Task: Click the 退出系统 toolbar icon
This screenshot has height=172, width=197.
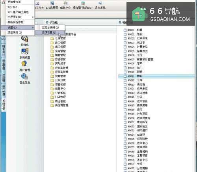Action: pyautogui.click(x=100, y=5)
